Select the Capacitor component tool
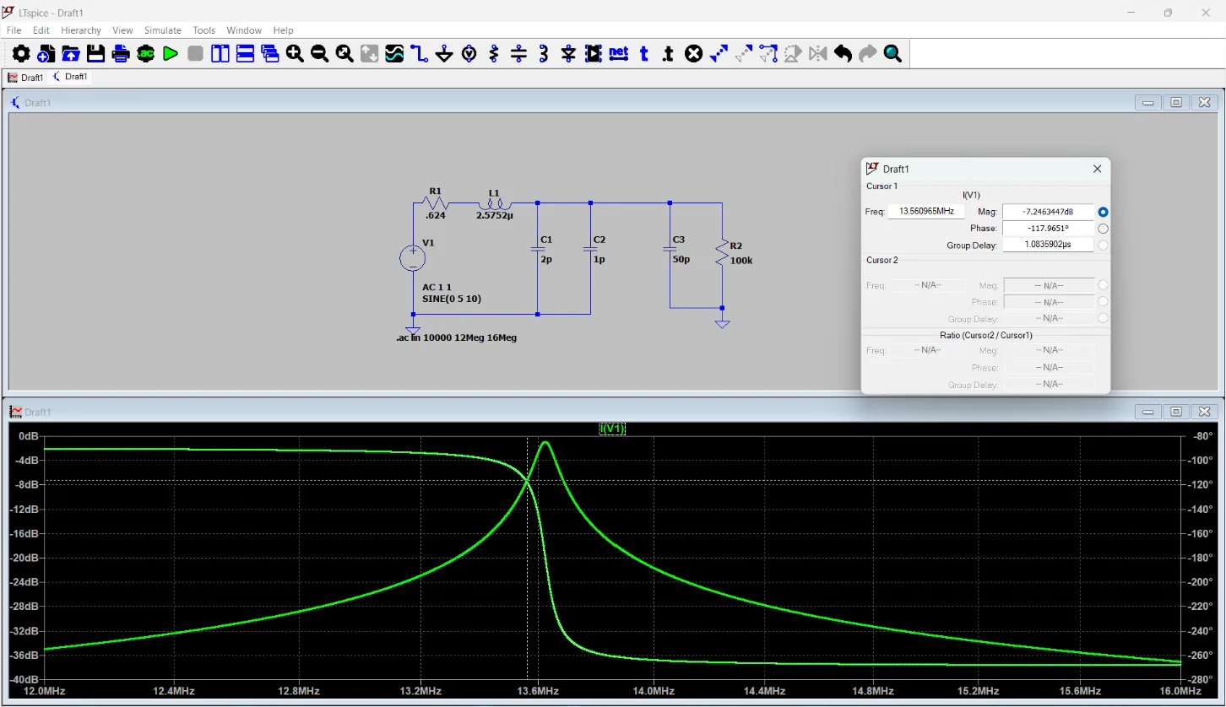Screen dimensions: 1226x707 click(518, 54)
